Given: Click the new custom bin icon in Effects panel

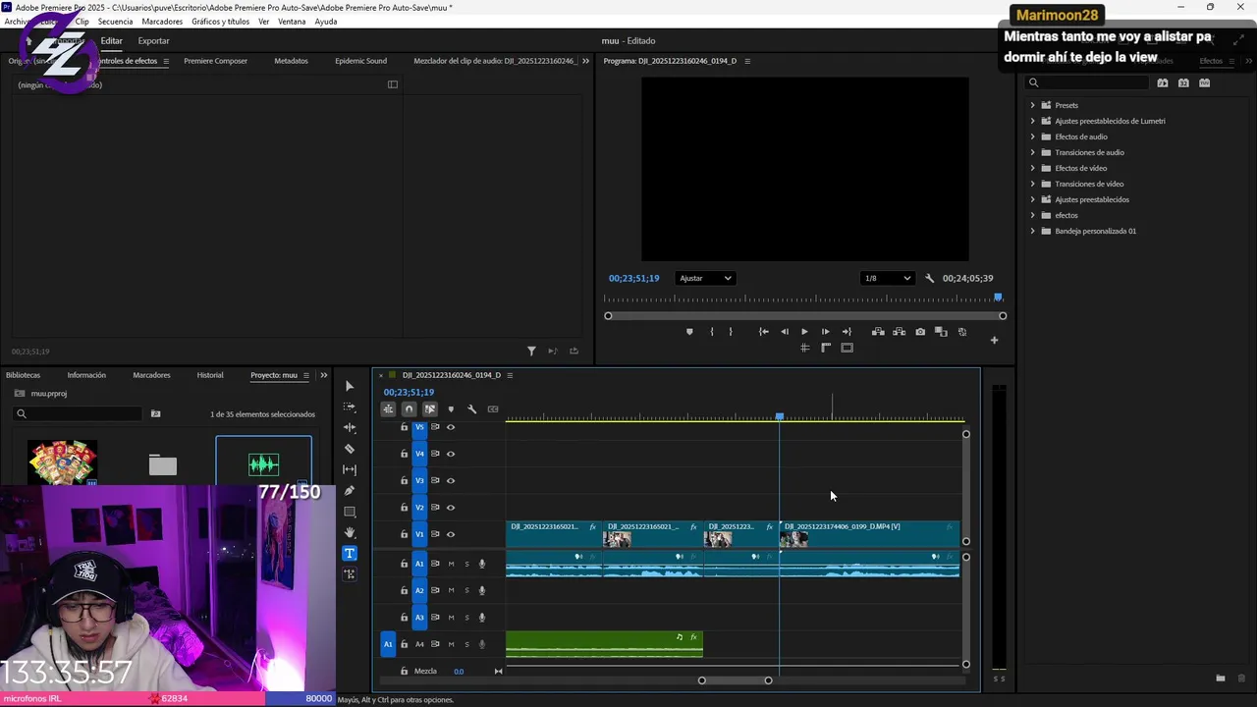Looking at the screenshot, I should [1221, 679].
